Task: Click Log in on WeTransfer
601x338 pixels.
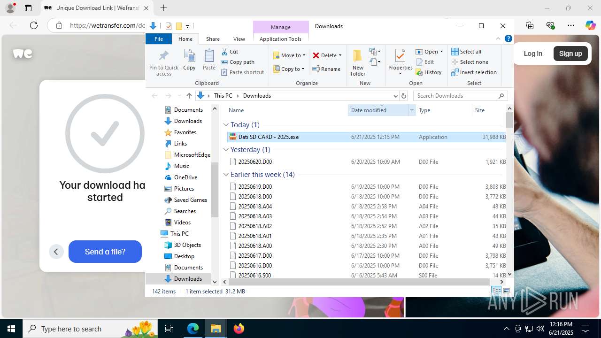Action: coord(533,54)
